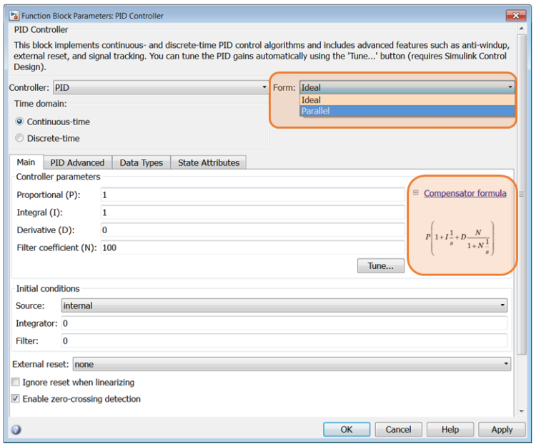Confirm with the OK button
The image size is (536, 447).
(347, 429)
